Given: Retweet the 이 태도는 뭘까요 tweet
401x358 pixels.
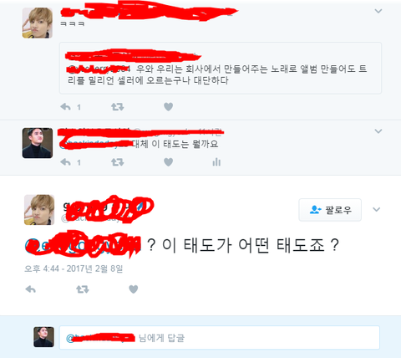Looking at the screenshot, I should click(x=117, y=162).
